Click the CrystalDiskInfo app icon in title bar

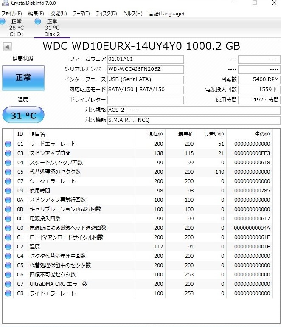(5, 3)
